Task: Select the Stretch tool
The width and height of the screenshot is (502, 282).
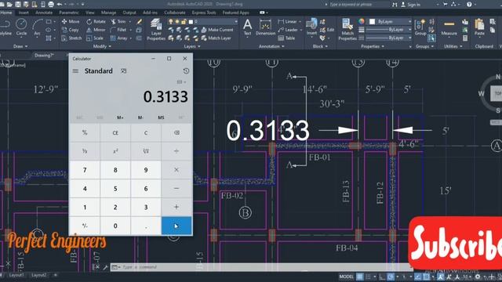Action: [x=71, y=38]
